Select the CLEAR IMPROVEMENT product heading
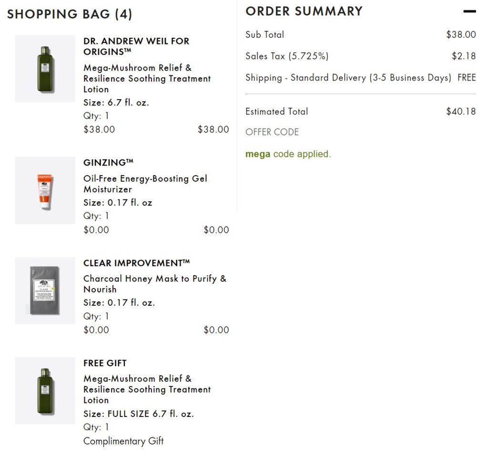The width and height of the screenshot is (488, 456). click(x=136, y=263)
